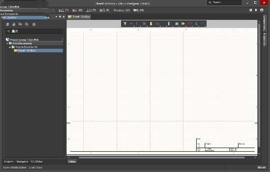Screen dimensions: 270x172
Task: Collapse the Source Documents tree node
Action: click(10, 47)
